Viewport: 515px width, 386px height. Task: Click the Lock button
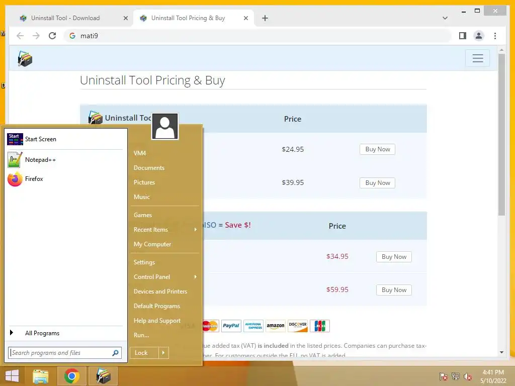[144, 353]
